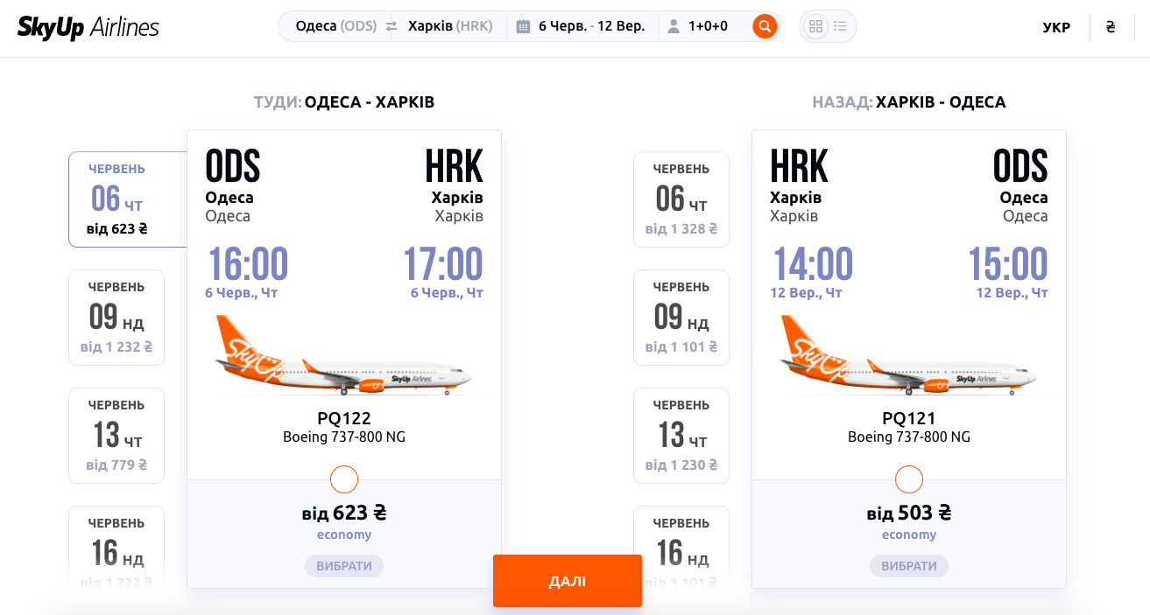The width and height of the screenshot is (1150, 615).
Task: Open the УКР language dropdown
Action: [1056, 27]
